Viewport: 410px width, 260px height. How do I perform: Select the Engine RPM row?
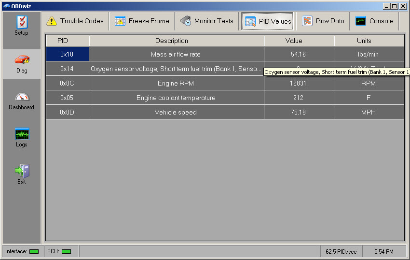pos(176,83)
